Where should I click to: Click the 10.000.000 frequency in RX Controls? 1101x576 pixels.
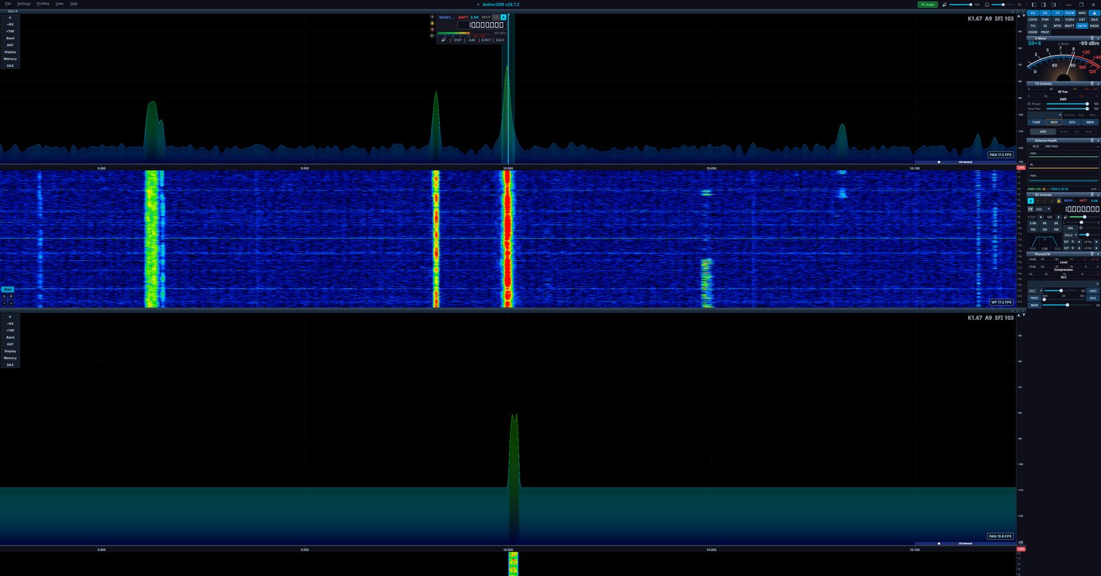pos(1082,209)
